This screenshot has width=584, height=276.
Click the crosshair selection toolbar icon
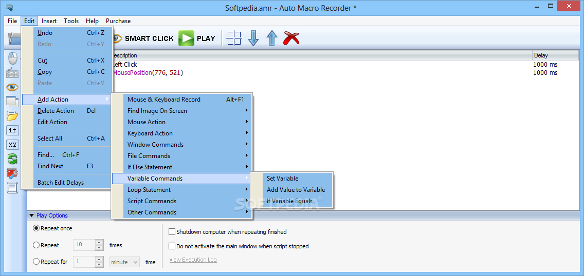(234, 38)
